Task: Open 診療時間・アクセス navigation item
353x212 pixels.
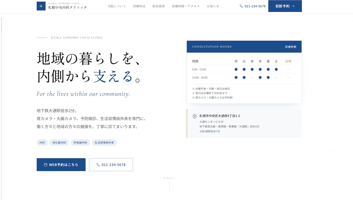Action: (186, 6)
